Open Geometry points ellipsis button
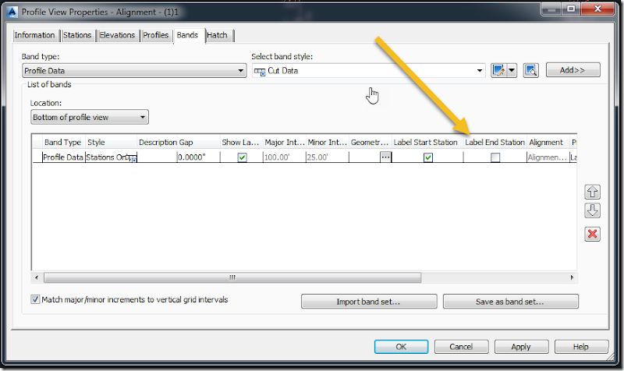The width and height of the screenshot is (624, 371). (385, 157)
